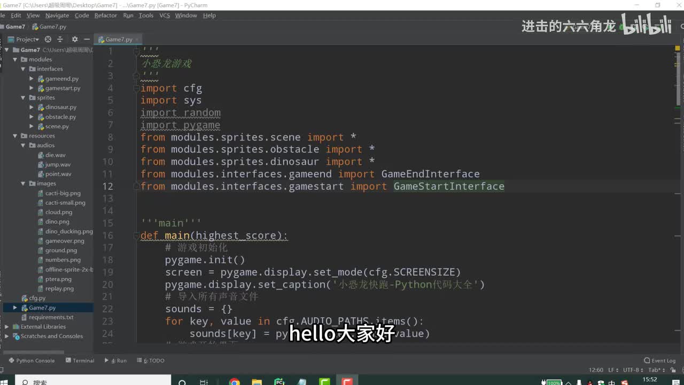
Task: Open the Navigate menu
Action: 57,16
